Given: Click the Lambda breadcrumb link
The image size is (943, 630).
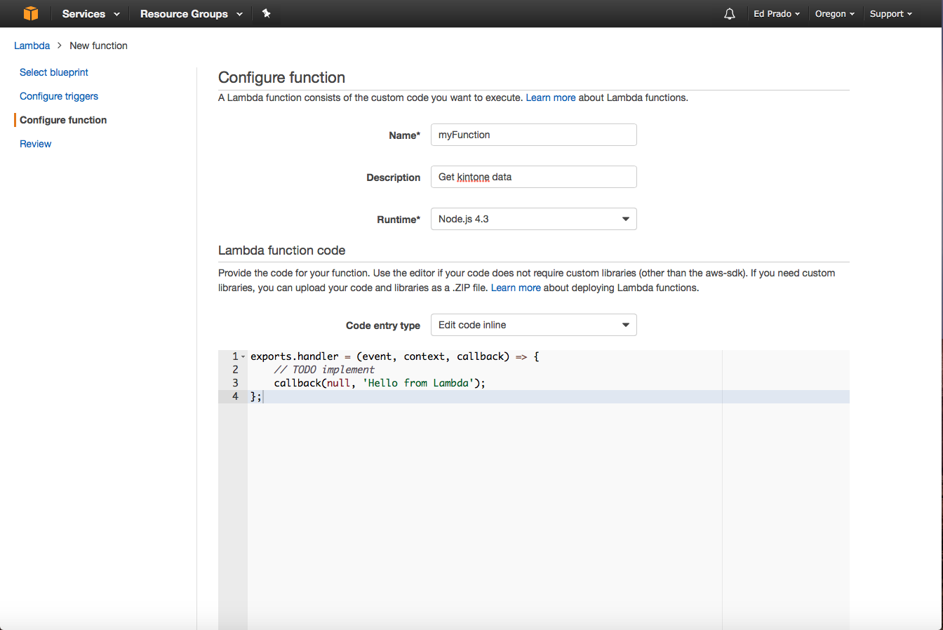Looking at the screenshot, I should 32,46.
